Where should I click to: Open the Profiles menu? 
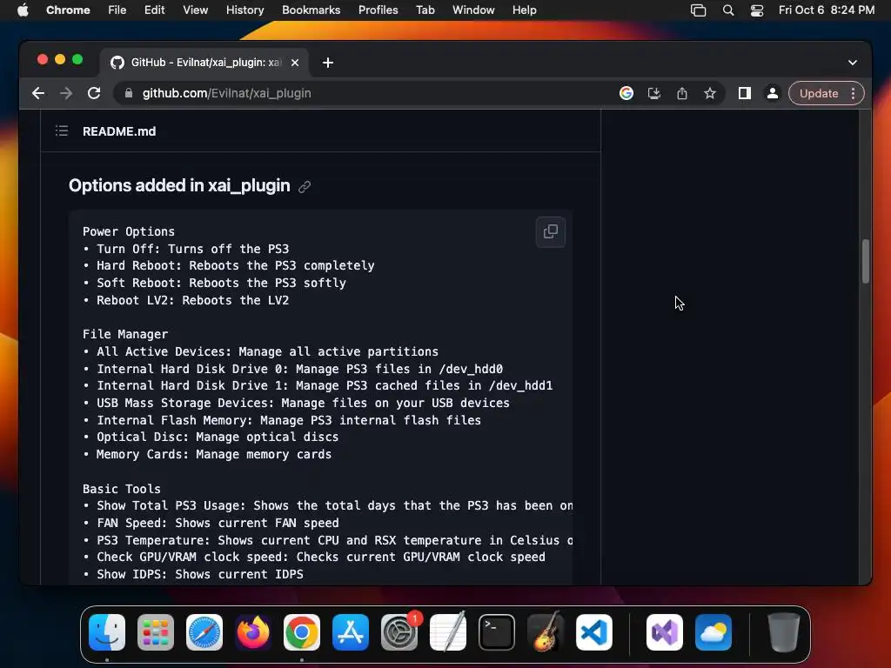tap(378, 10)
